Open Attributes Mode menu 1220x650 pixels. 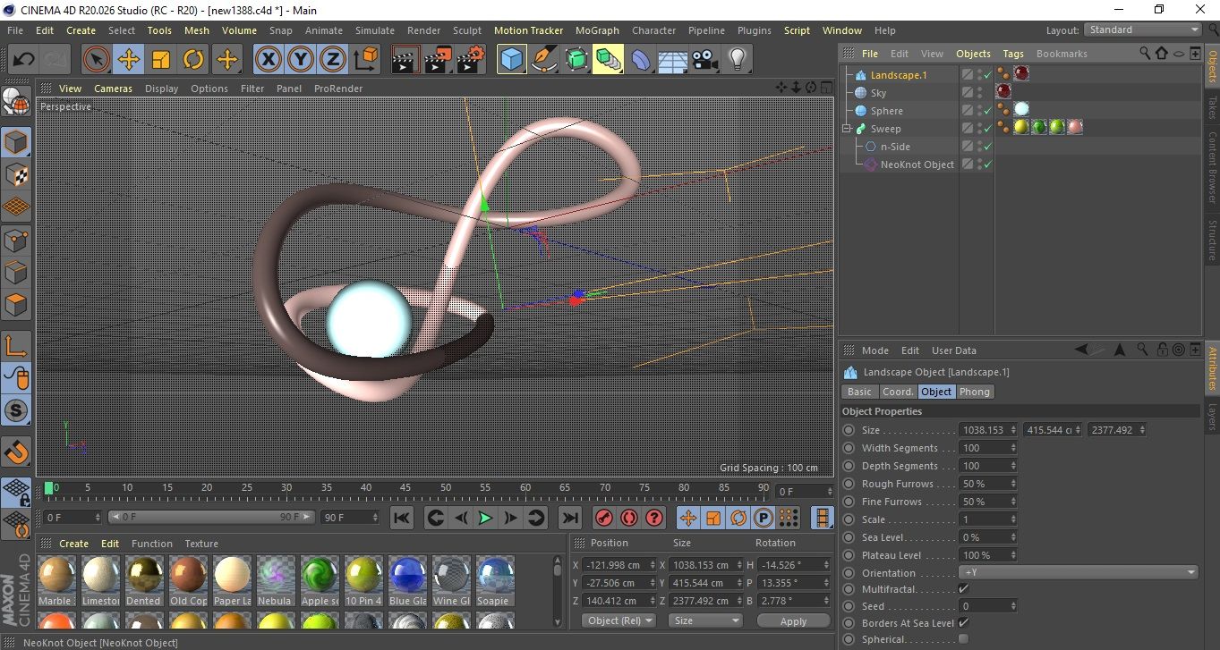(874, 350)
